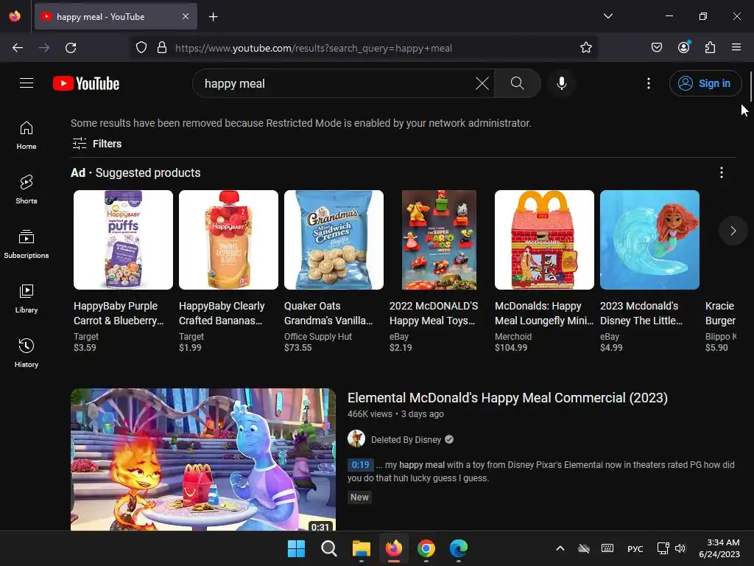Go back in Firefox
This screenshot has width=754, height=566.
click(x=18, y=48)
